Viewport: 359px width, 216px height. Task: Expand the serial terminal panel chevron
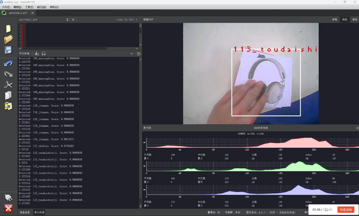132,54
